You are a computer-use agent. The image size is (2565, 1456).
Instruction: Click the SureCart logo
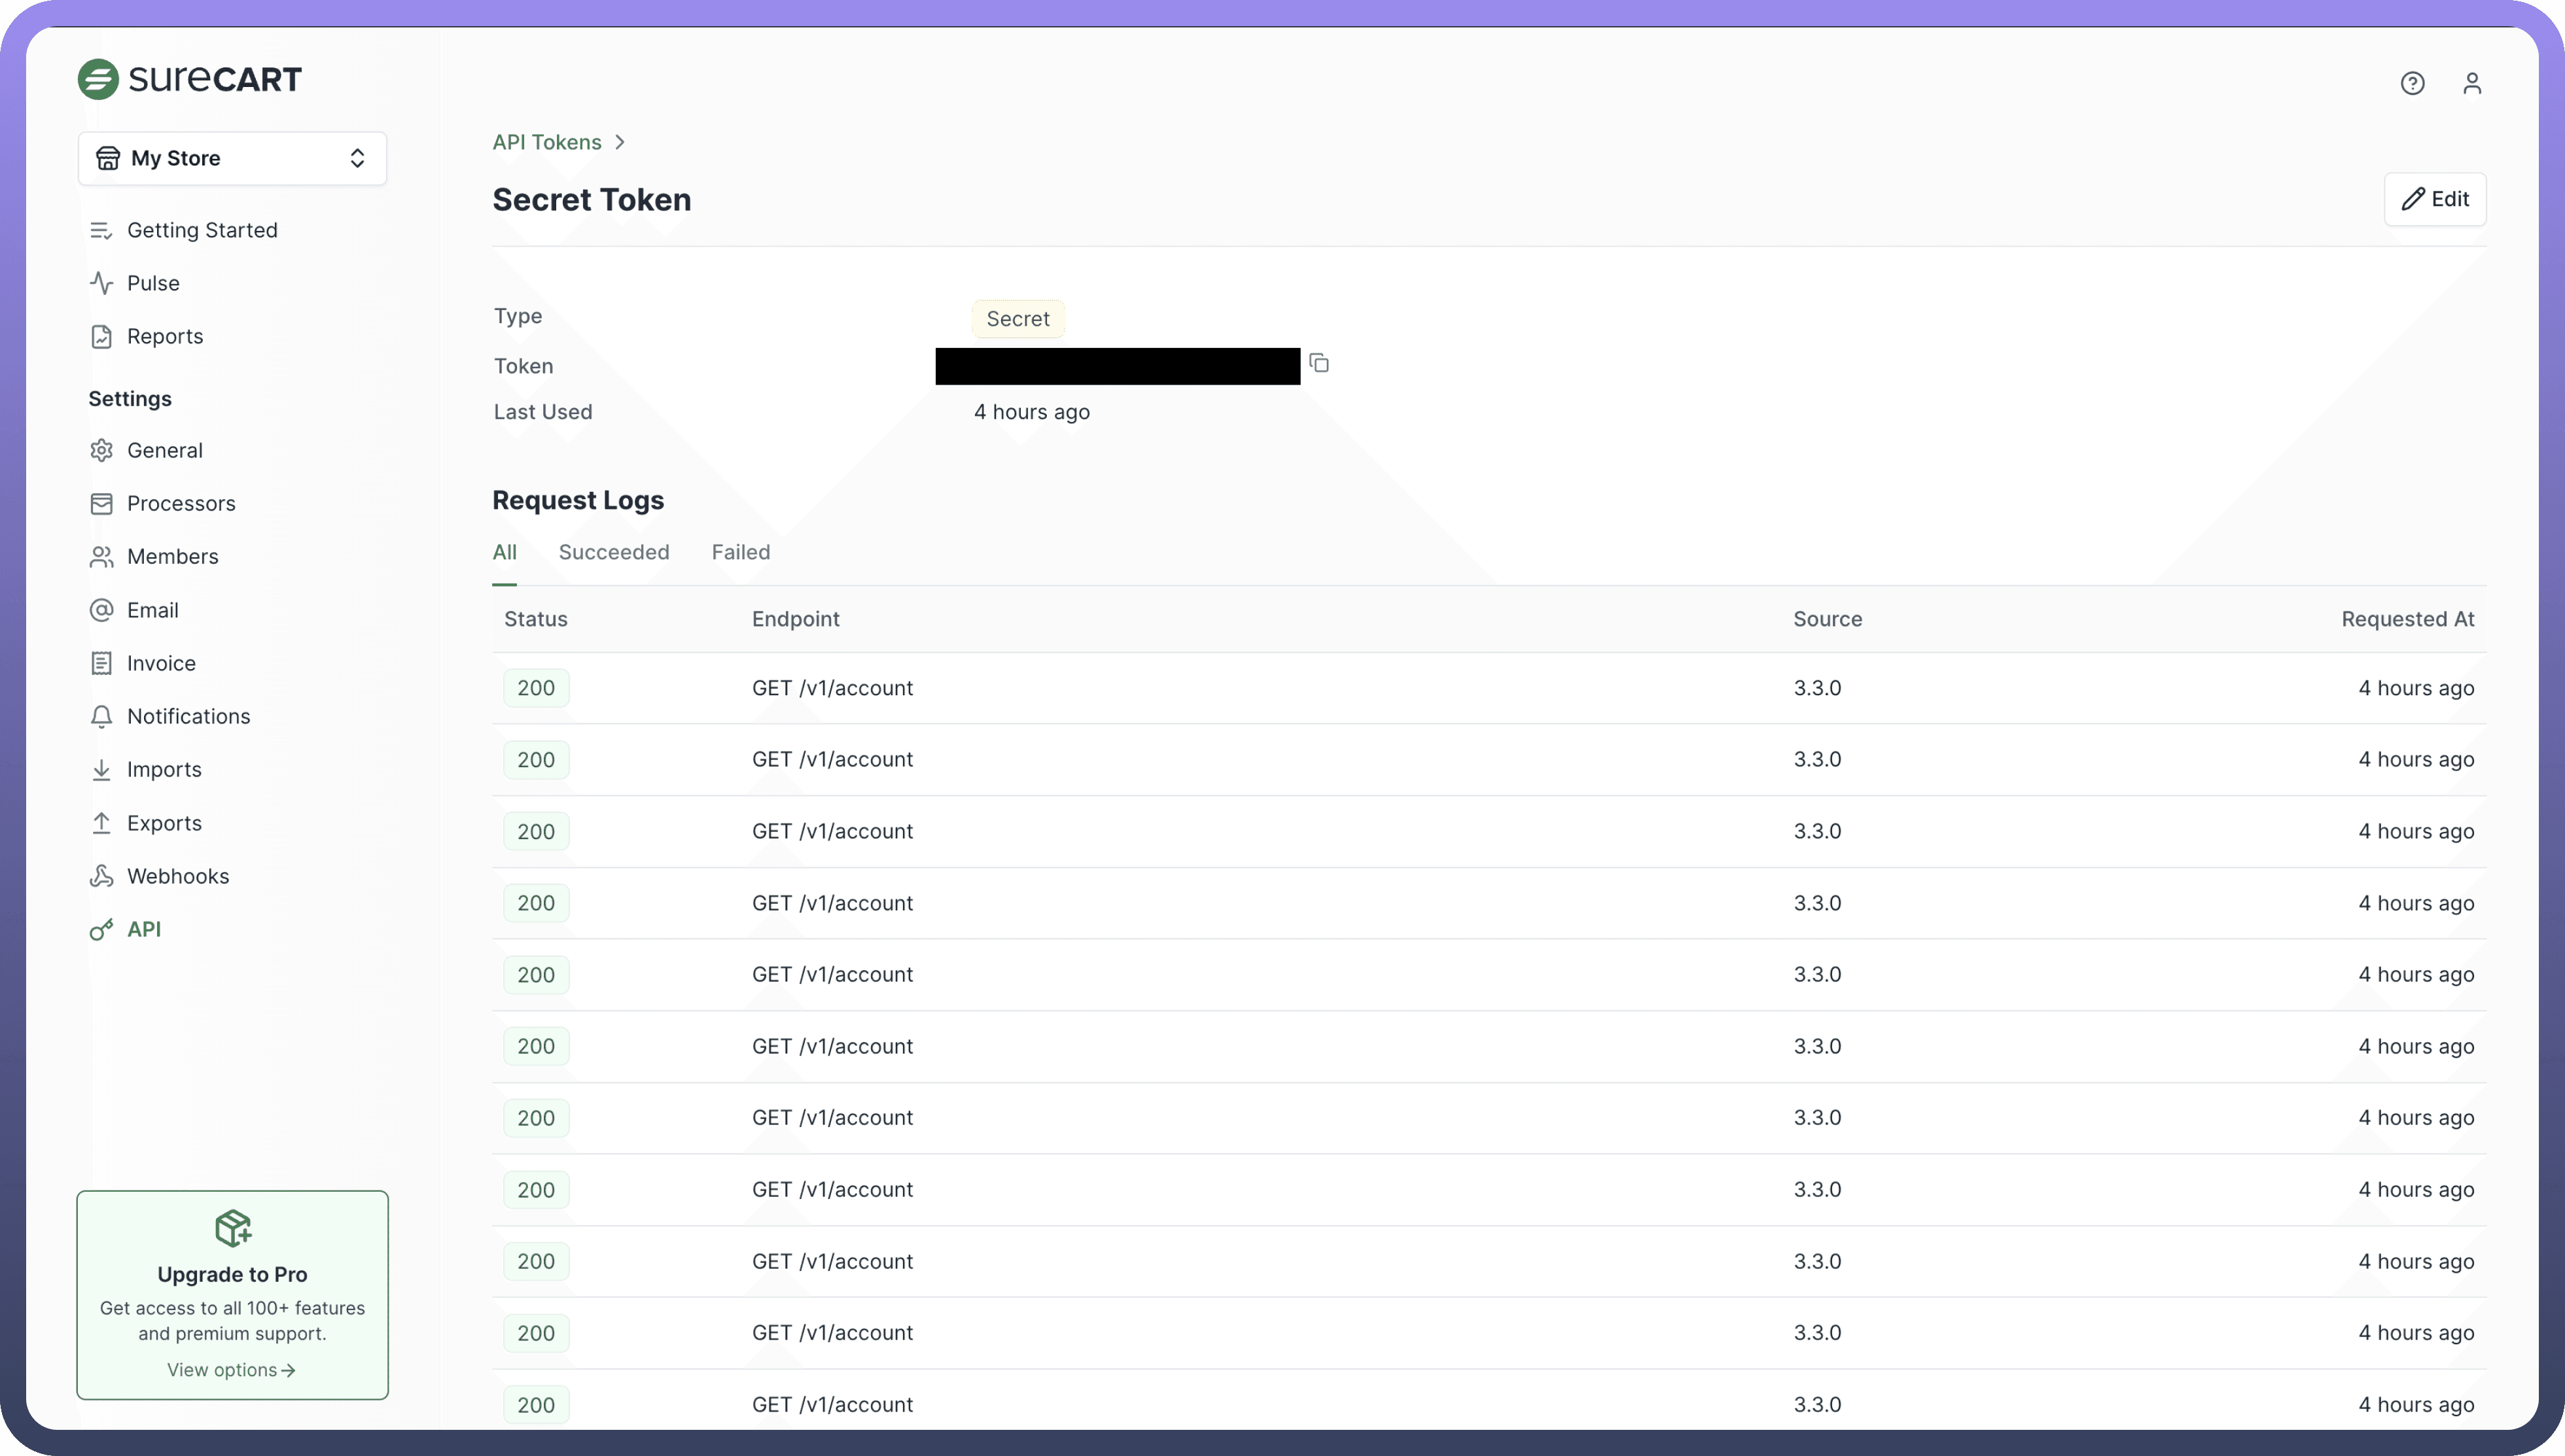[190, 79]
